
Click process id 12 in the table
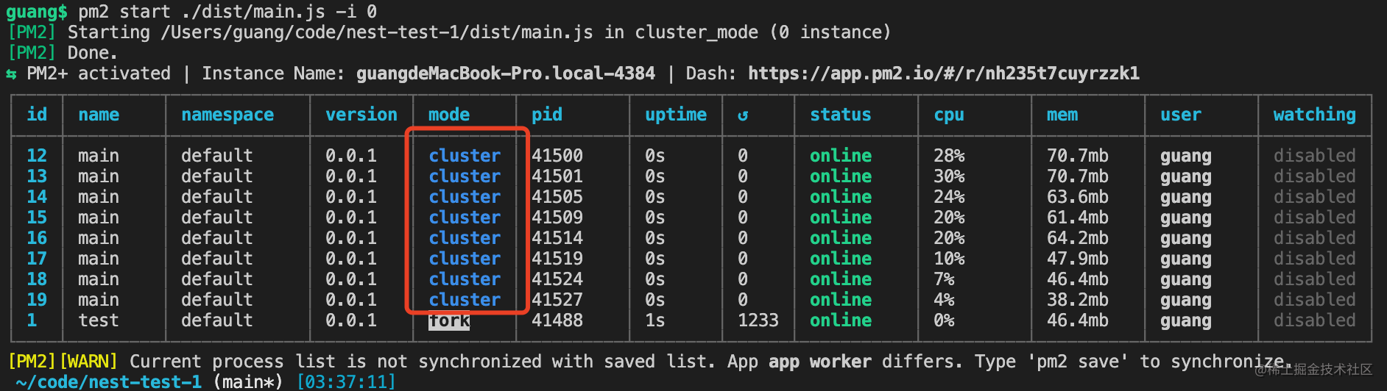pos(37,156)
